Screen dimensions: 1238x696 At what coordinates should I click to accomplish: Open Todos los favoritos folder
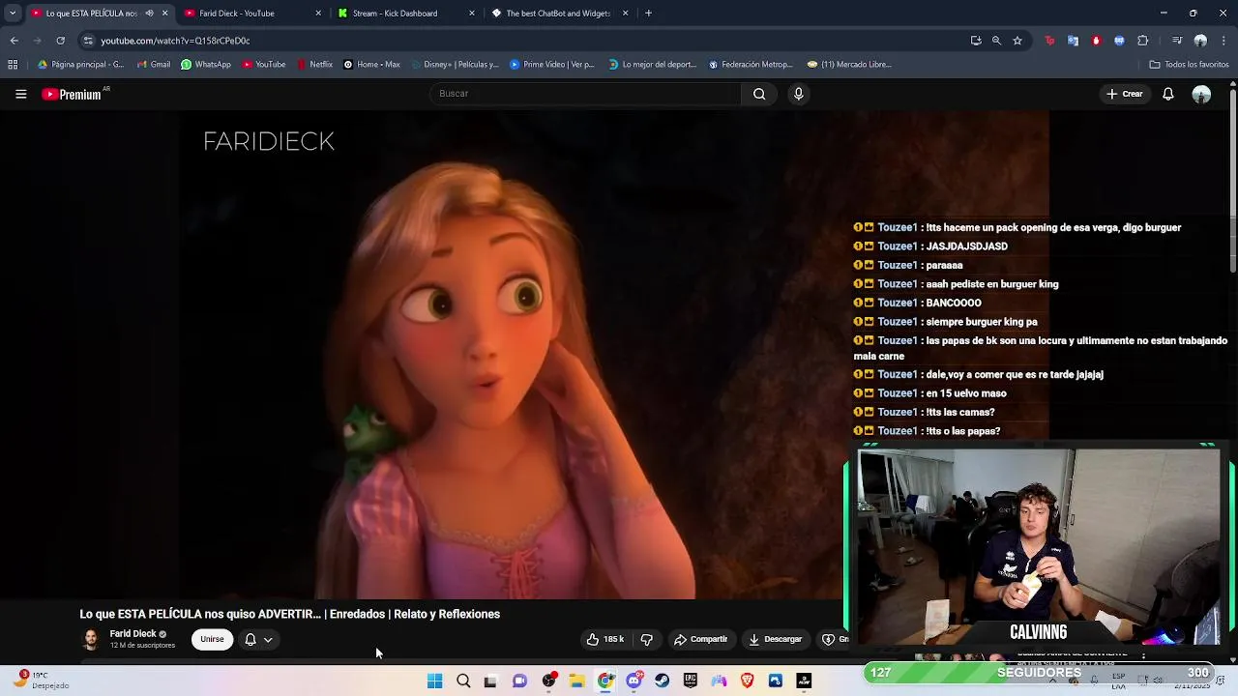point(1189,65)
